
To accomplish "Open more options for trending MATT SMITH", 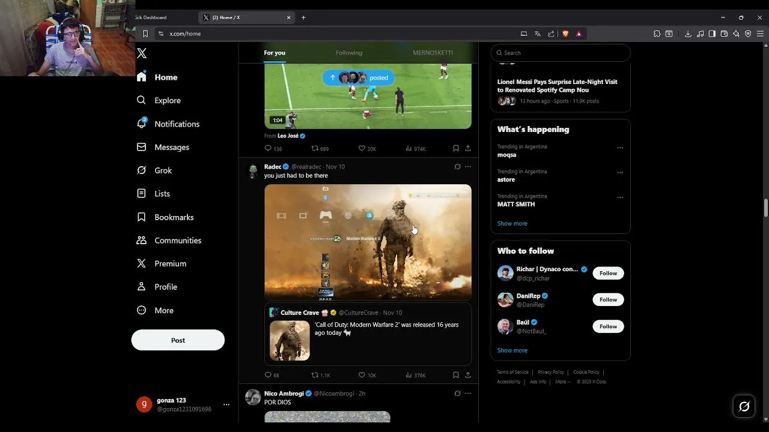I will pyautogui.click(x=620, y=197).
